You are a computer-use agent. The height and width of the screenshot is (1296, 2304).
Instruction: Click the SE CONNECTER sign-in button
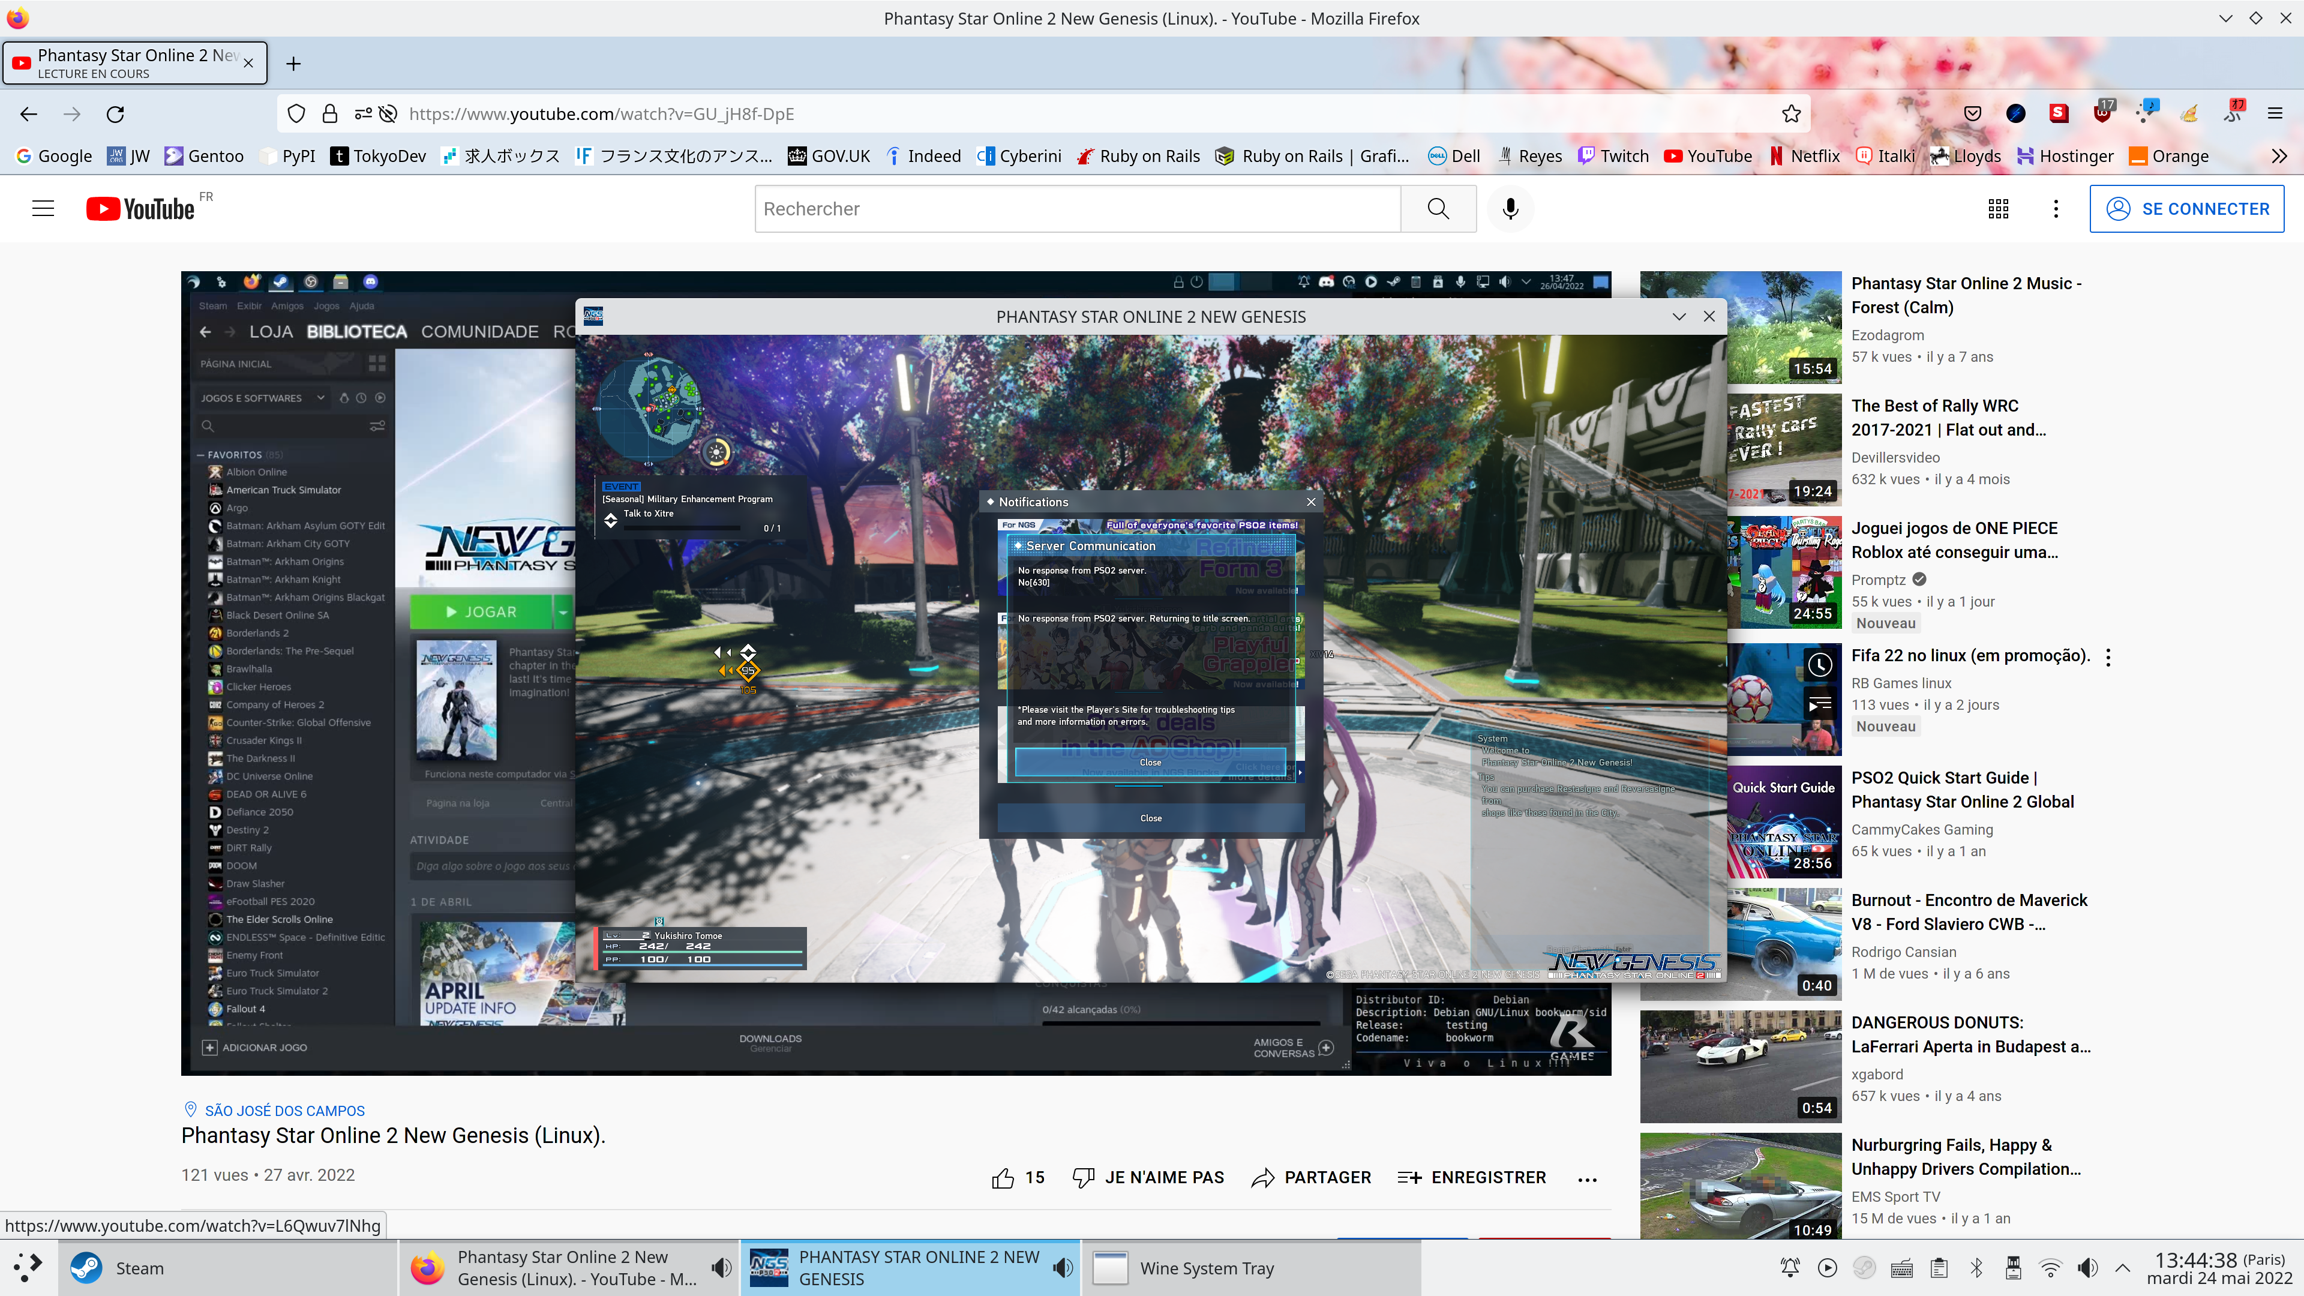[2187, 208]
